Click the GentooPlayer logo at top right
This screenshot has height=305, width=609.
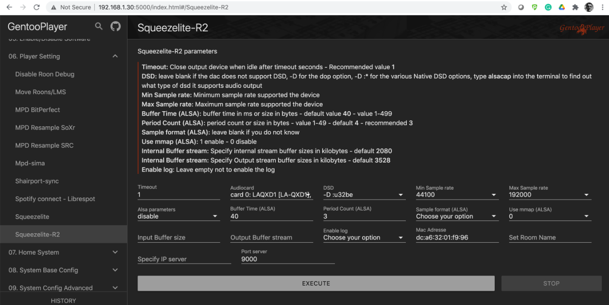(x=582, y=29)
